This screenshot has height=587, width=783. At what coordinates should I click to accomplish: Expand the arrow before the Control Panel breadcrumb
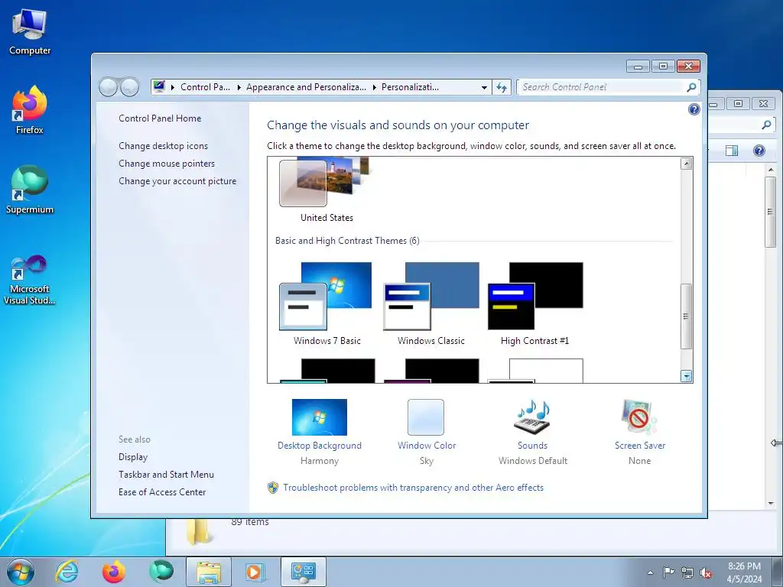pos(173,87)
